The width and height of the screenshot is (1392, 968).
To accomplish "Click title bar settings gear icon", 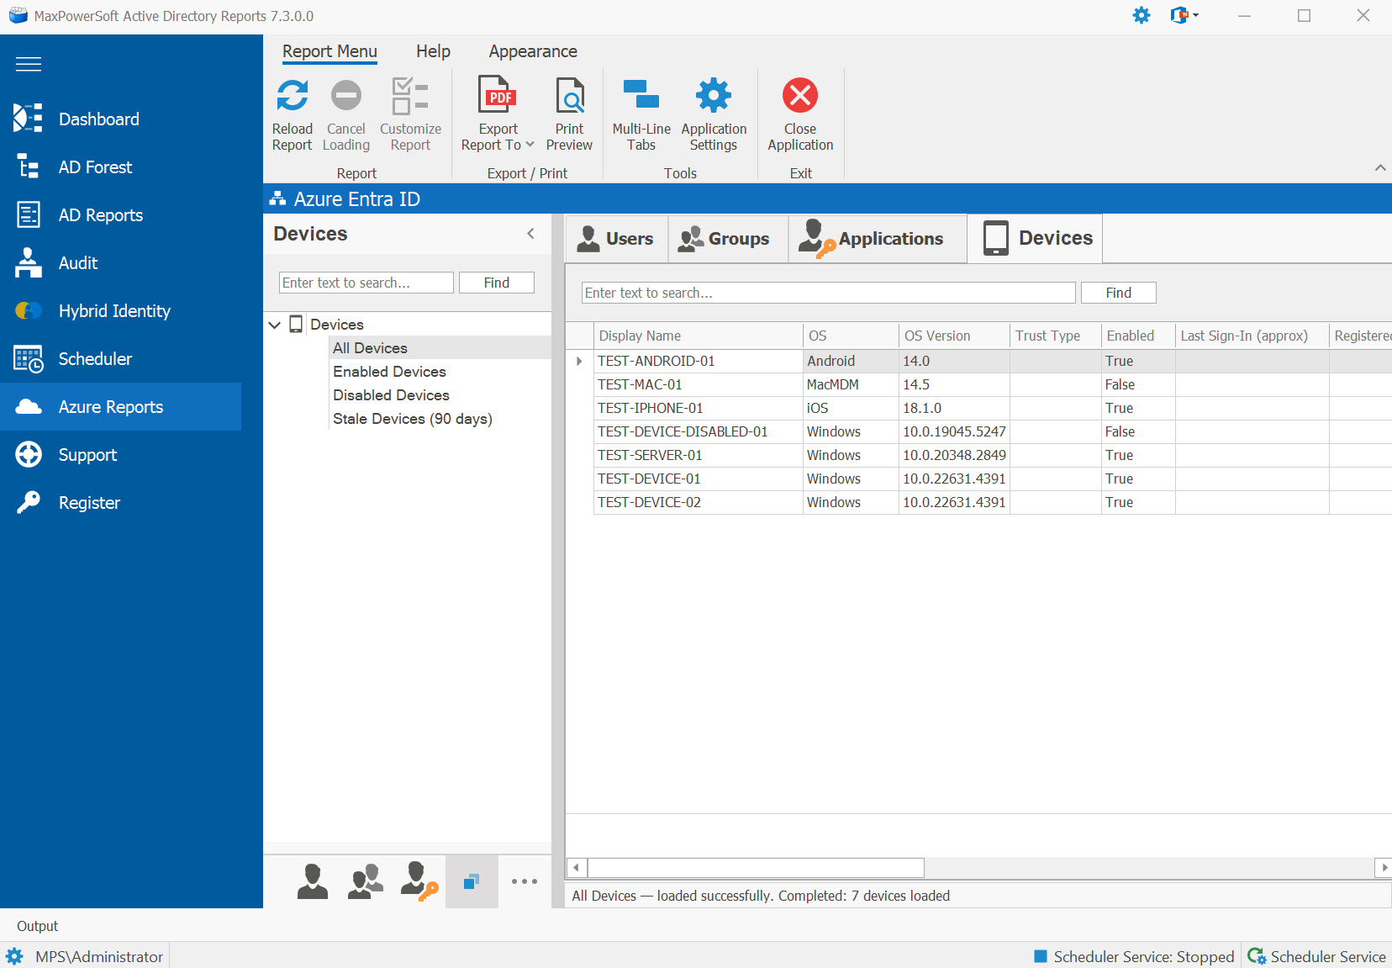I will pyautogui.click(x=1142, y=15).
